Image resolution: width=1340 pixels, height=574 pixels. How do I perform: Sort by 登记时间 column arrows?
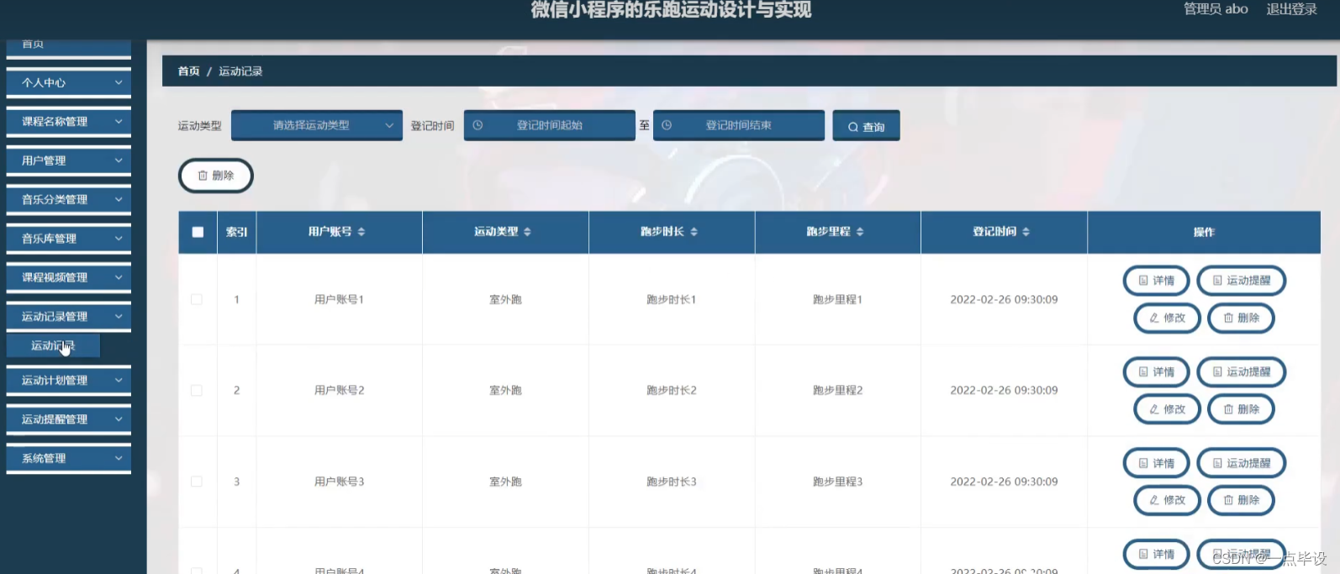1026,232
